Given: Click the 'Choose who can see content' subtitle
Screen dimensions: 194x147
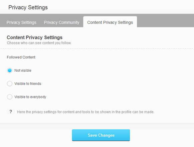Looking at the screenshot, I should point(39,43).
